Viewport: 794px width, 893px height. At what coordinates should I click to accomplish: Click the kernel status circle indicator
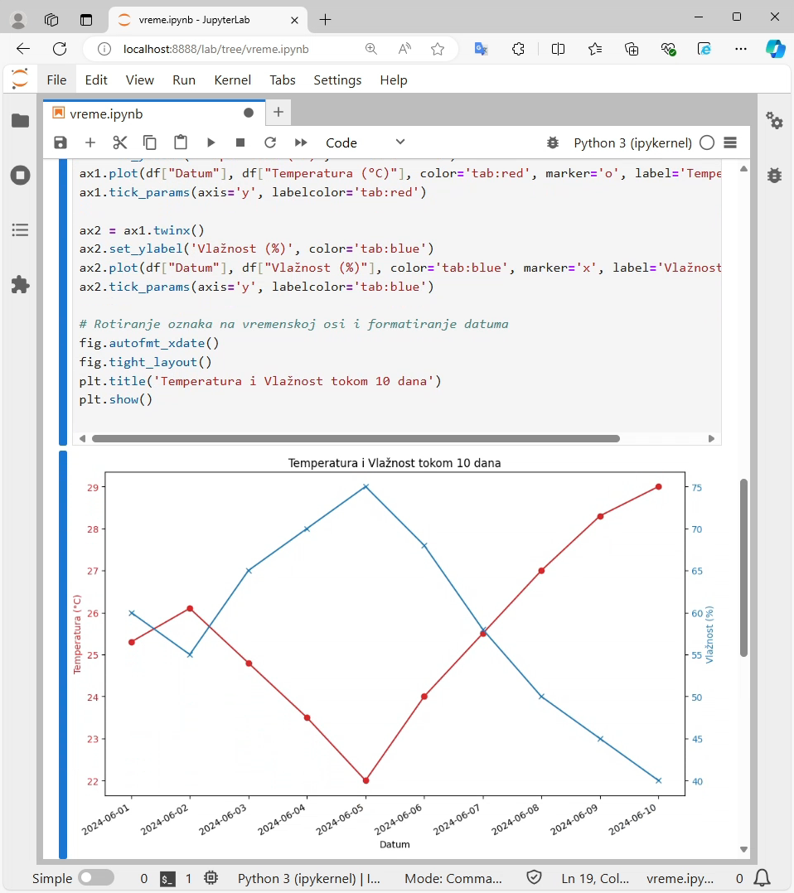[707, 142]
